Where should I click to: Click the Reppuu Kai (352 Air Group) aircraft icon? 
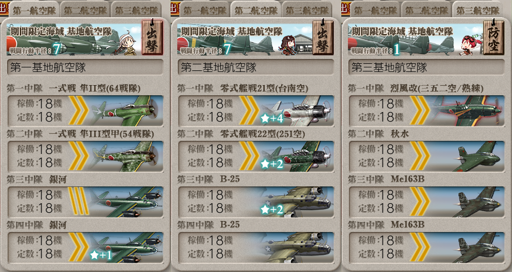(467, 111)
